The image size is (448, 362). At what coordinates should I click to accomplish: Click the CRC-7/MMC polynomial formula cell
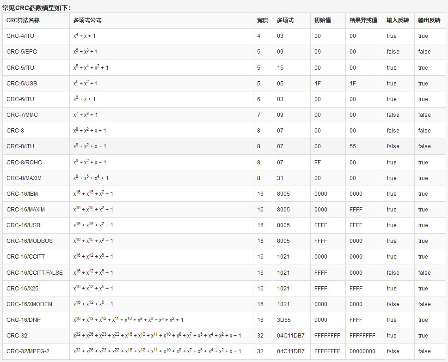[x=86, y=115]
